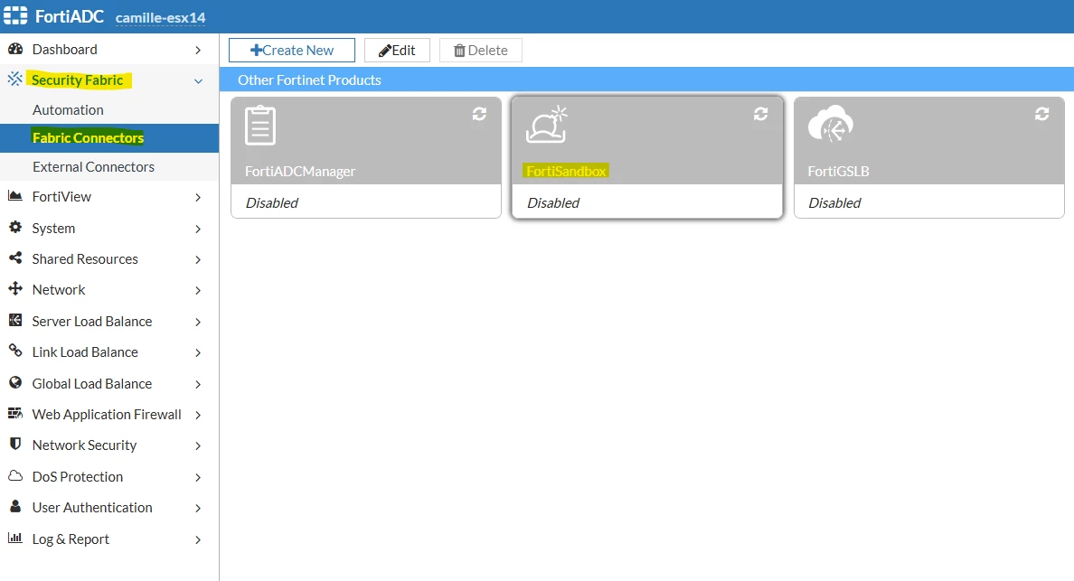Click the User Authentication person icon
1074x581 pixels.
click(15, 506)
